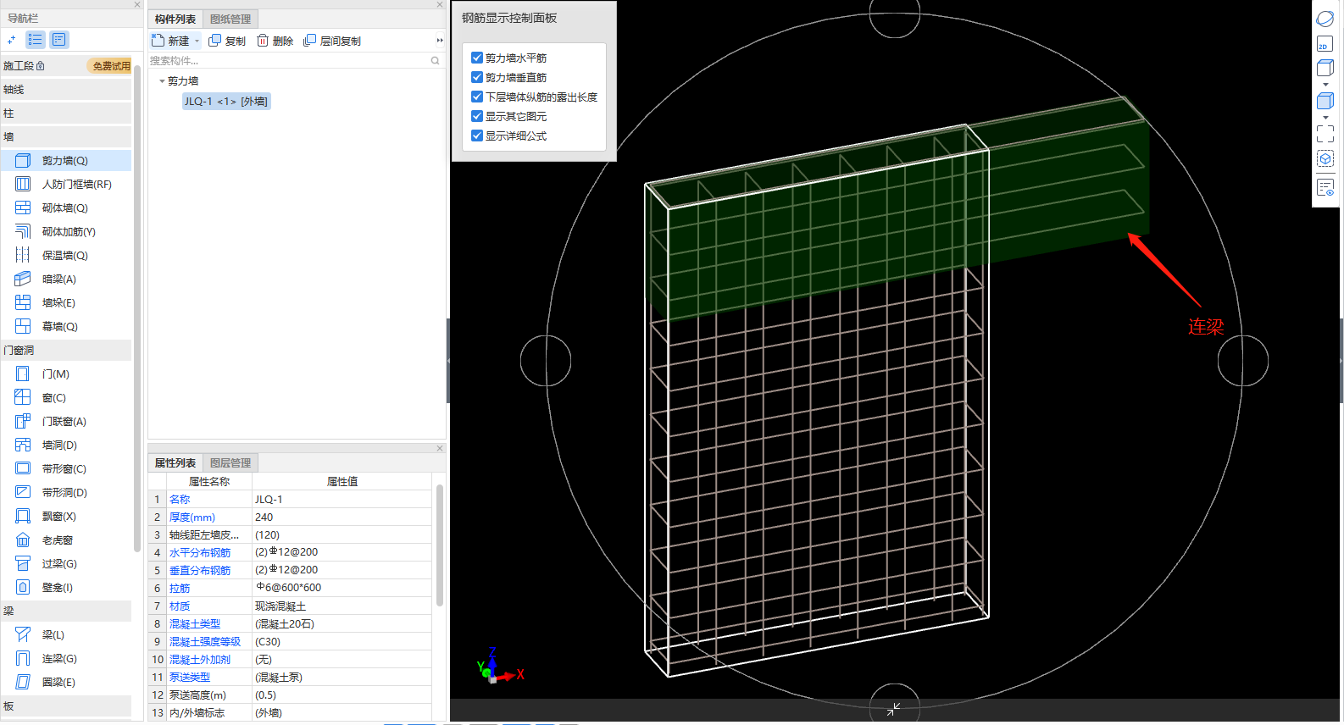Select 墙垛(E) item
This screenshot has height=725, width=1344.
(66, 302)
